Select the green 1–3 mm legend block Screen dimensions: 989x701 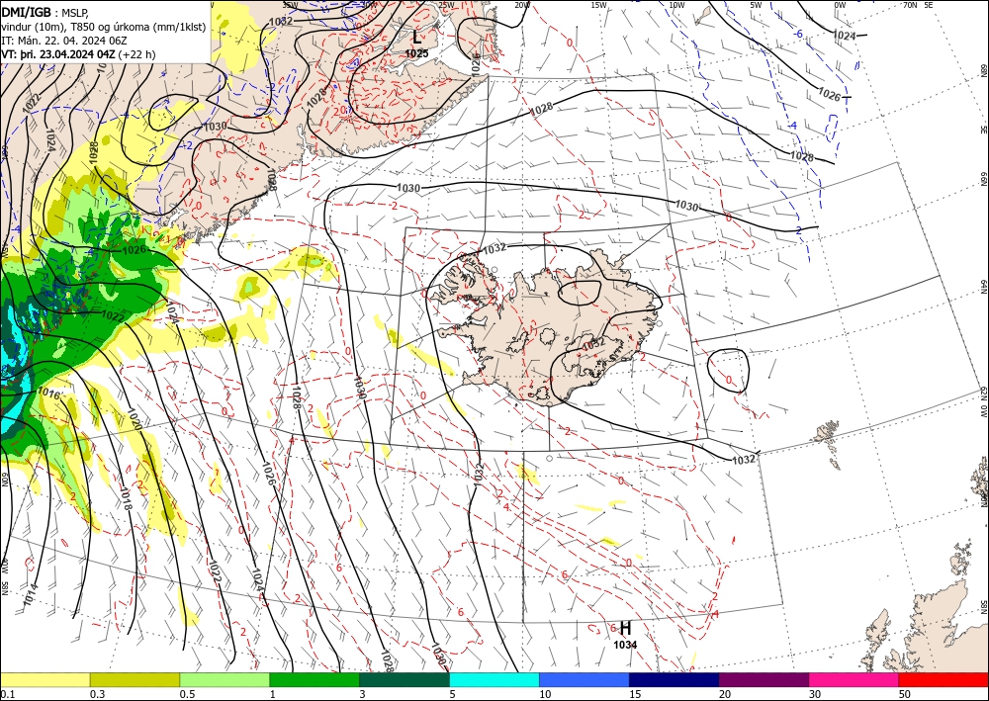coord(315,679)
